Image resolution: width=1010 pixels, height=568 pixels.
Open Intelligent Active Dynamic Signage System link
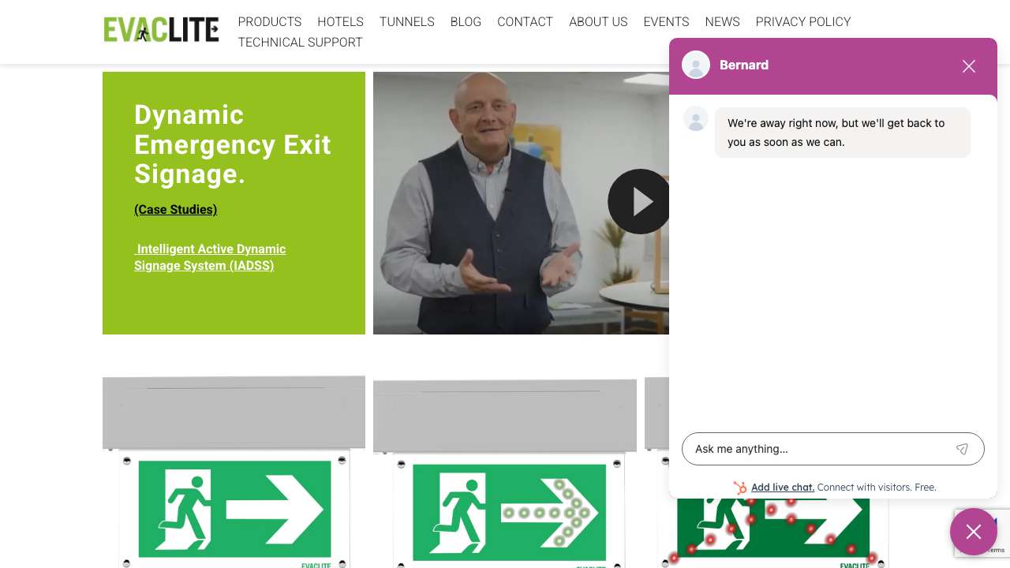pos(210,257)
